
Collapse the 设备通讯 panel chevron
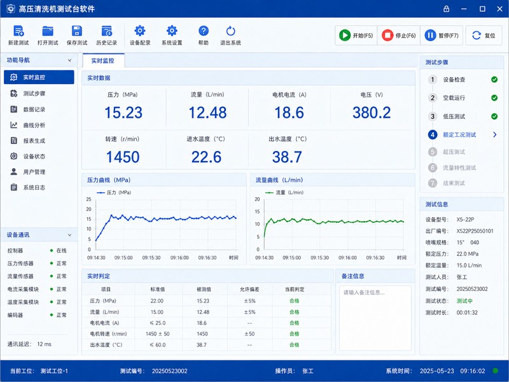[x=69, y=235]
